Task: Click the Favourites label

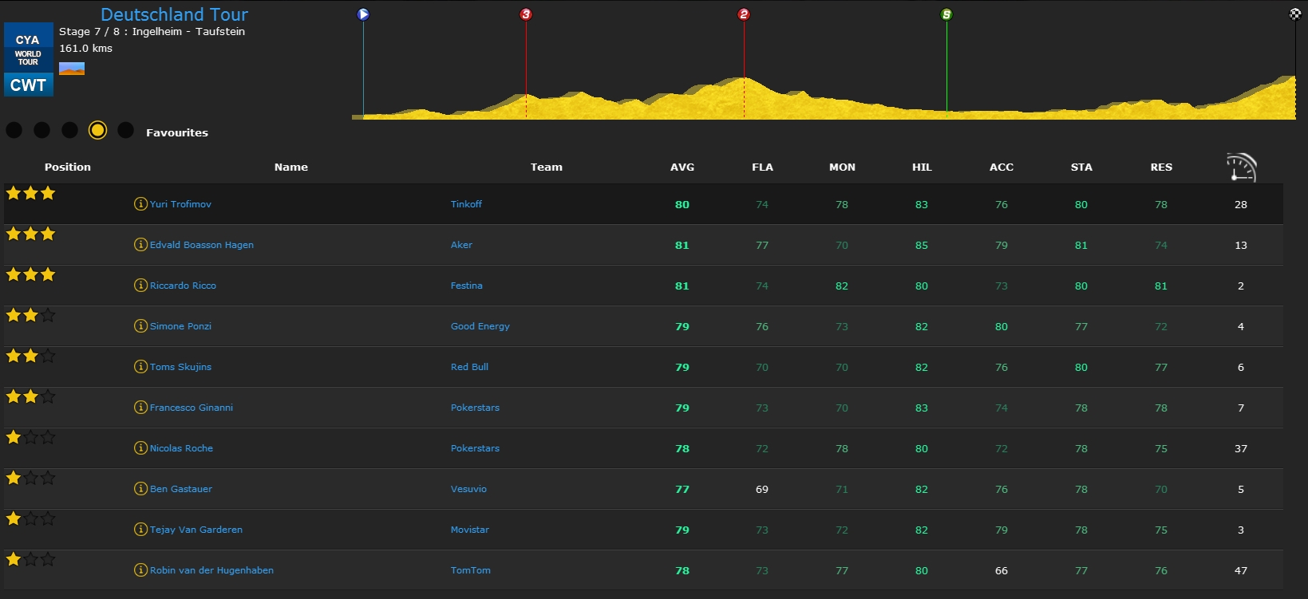Action: 177,132
